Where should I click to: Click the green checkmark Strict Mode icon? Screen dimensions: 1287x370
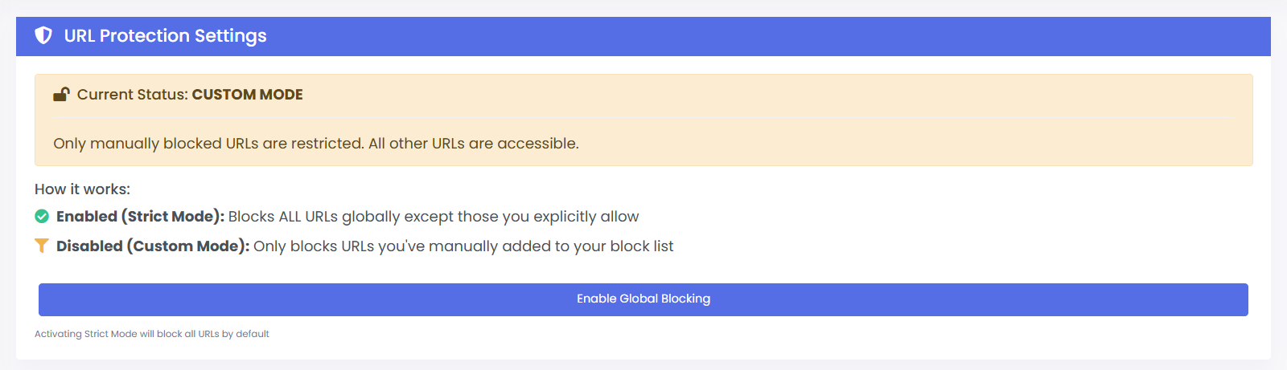(x=42, y=216)
